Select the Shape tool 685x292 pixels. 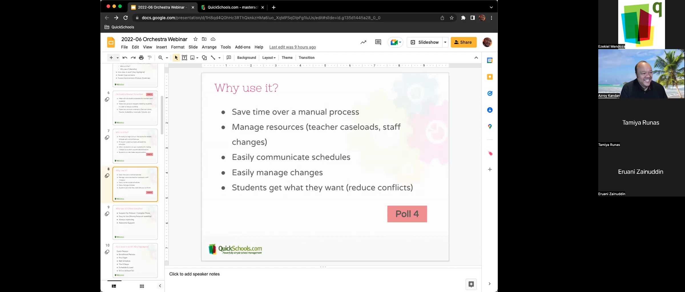click(x=204, y=58)
